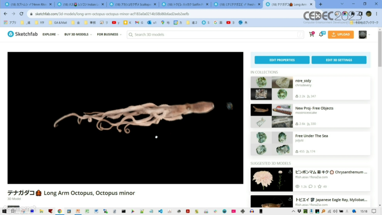Switch to the カブトムシ Rhino tab
The width and height of the screenshot is (382, 215).
[28, 4]
